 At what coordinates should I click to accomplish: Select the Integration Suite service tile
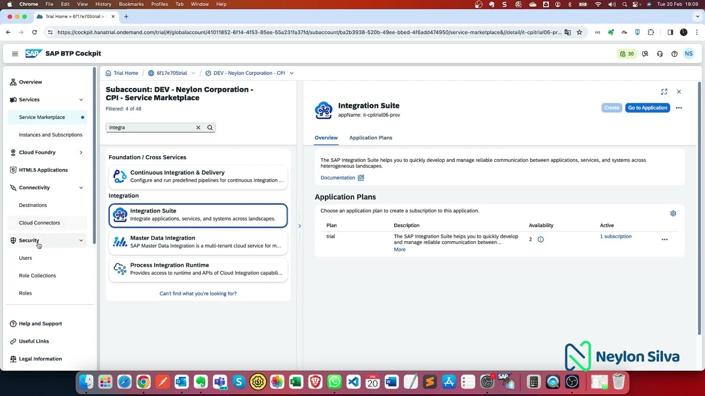coord(198,215)
